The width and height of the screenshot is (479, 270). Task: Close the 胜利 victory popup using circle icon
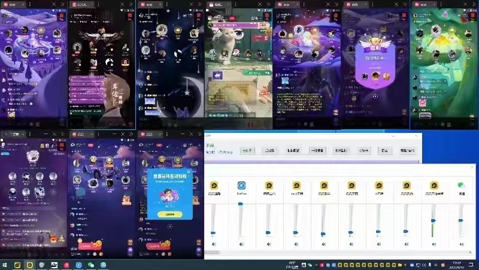[x=375, y=96]
